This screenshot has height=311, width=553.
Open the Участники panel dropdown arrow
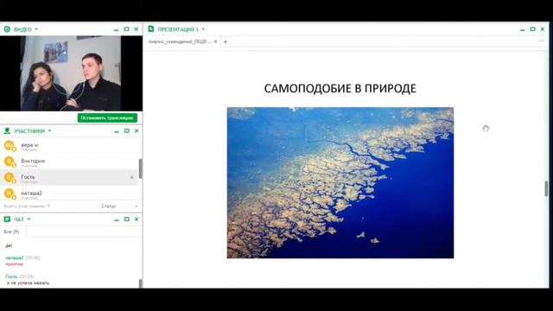[x=49, y=130]
